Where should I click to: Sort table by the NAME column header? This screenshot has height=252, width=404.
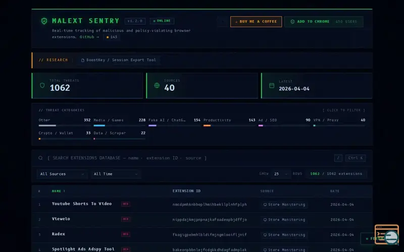tap(58, 191)
